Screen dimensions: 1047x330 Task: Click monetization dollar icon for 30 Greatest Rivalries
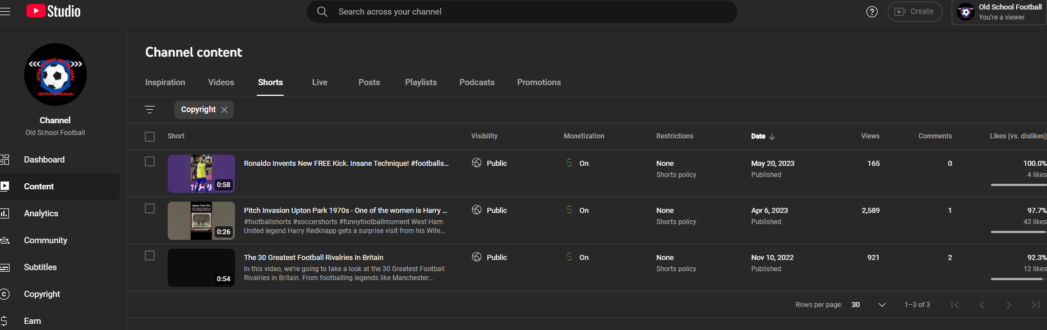569,257
